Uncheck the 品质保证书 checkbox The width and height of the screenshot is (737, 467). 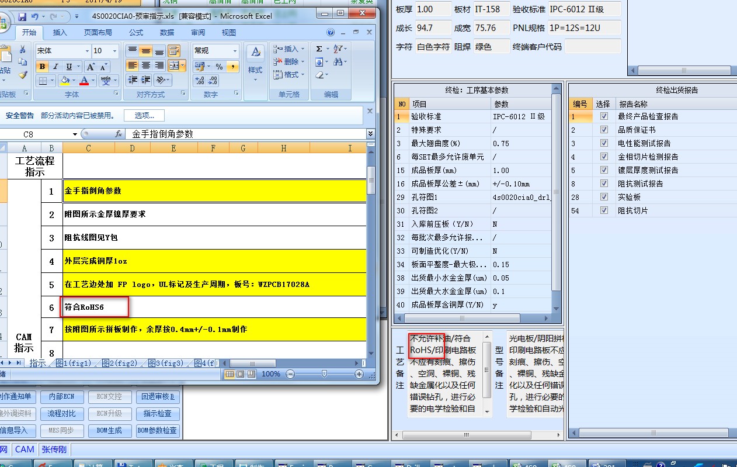point(604,130)
